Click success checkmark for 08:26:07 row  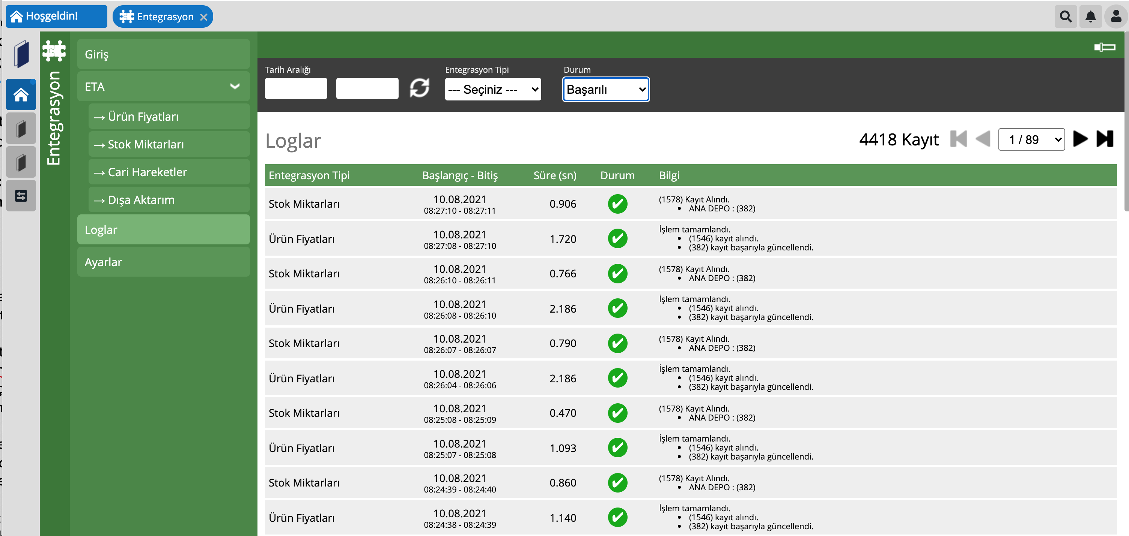pyautogui.click(x=617, y=343)
